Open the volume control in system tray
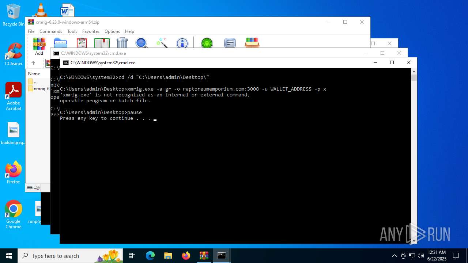Image resolution: width=468 pixels, height=263 pixels. pyautogui.click(x=420, y=256)
